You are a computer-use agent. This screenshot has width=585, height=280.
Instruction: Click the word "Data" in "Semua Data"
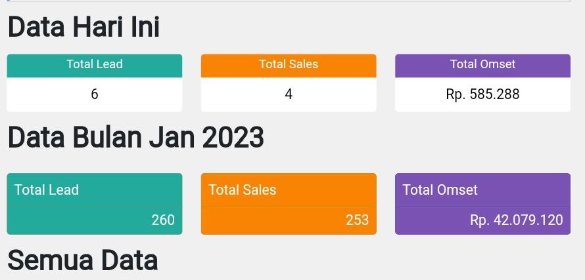pos(129,260)
